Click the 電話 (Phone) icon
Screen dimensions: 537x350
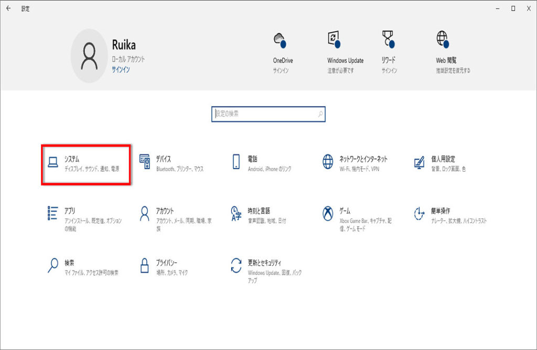coord(236,162)
